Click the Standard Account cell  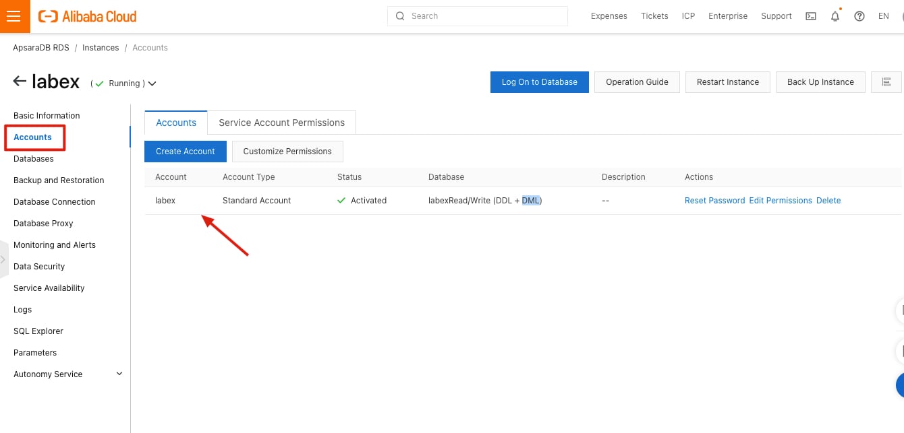[257, 201]
